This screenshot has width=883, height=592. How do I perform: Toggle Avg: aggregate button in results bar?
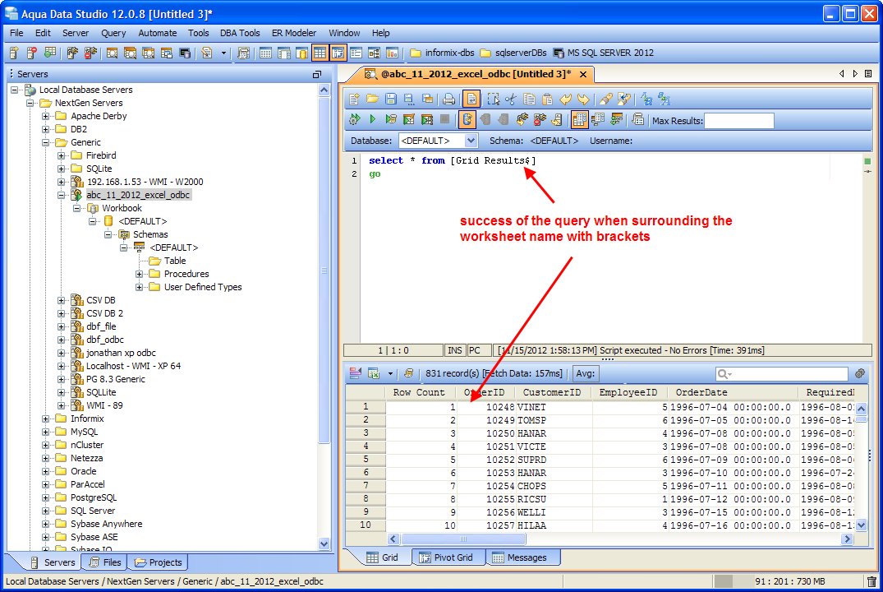(586, 373)
